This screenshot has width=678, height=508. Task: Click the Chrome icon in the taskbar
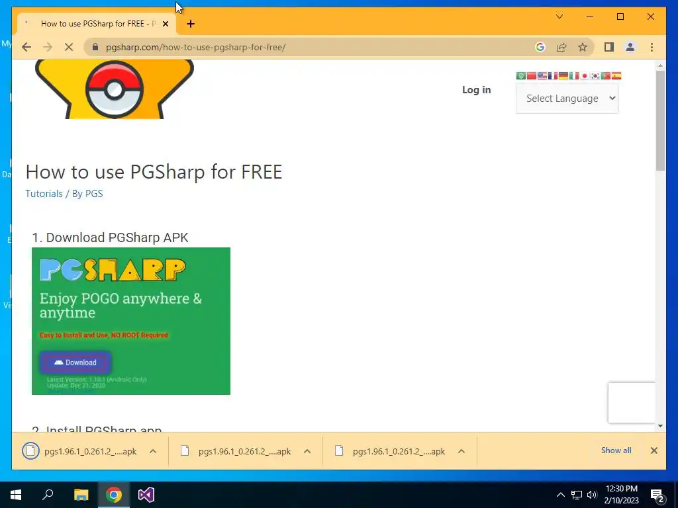point(114,495)
